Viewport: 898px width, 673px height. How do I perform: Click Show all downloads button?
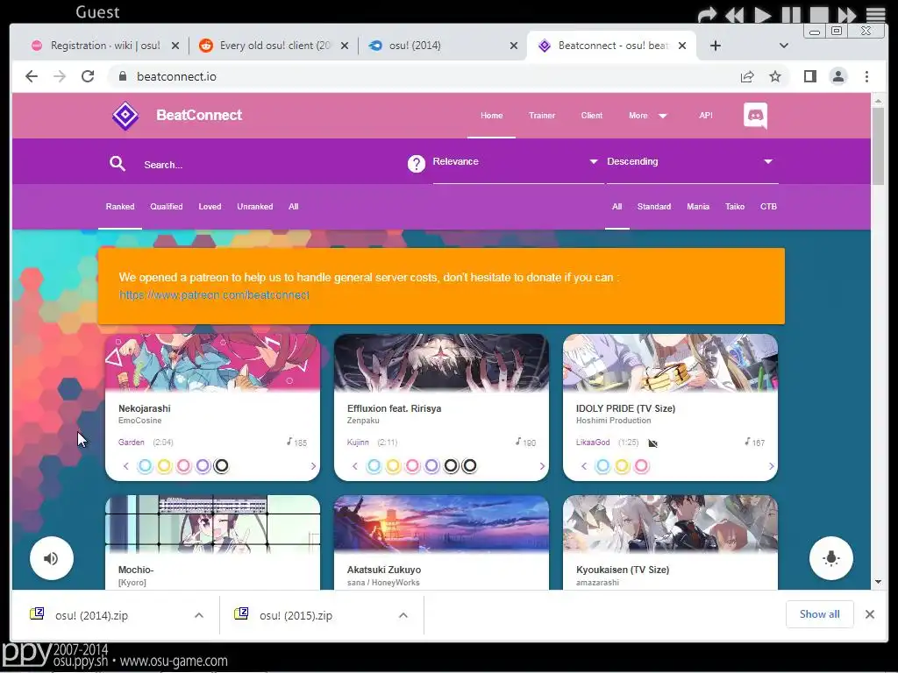(820, 614)
